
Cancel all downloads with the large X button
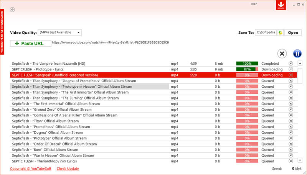click(x=282, y=54)
